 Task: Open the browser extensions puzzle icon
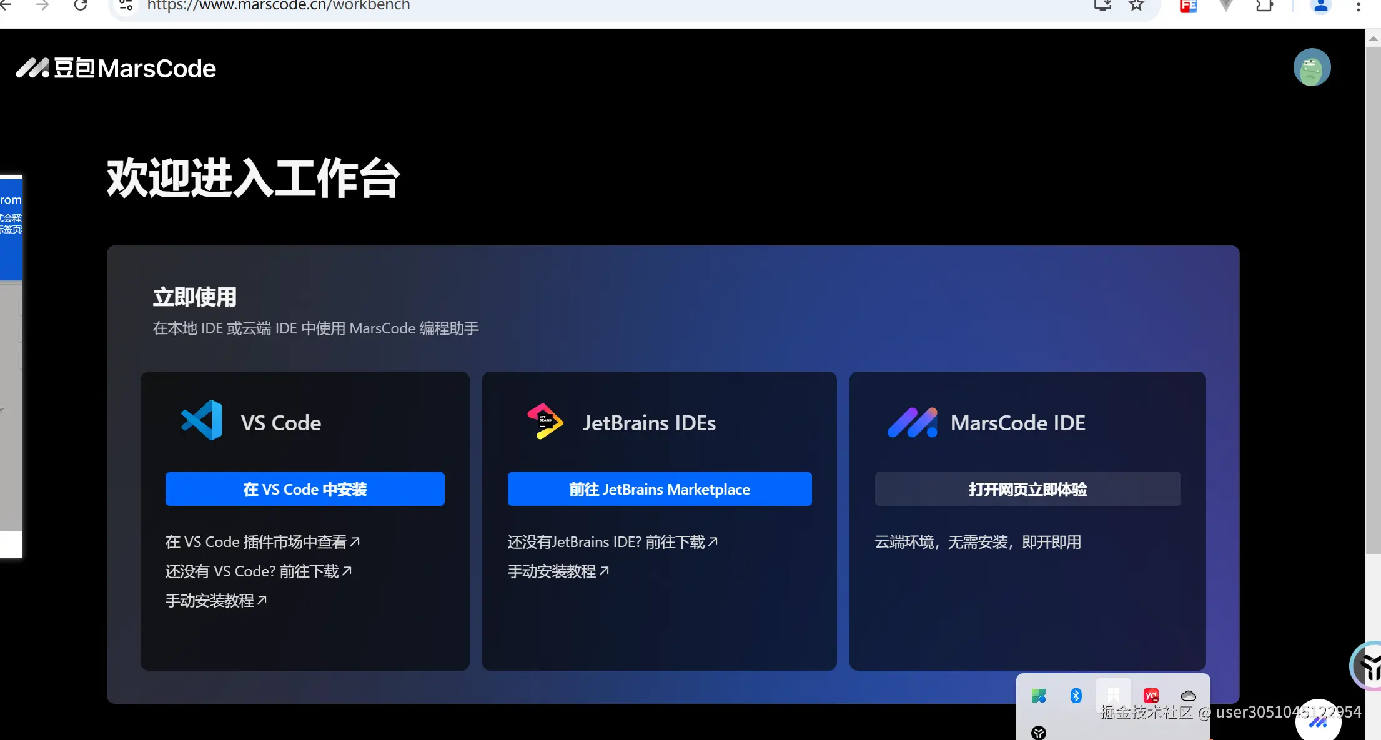tap(1264, 6)
